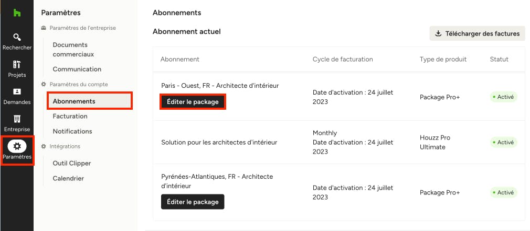This screenshot has width=530, height=231.
Task: Go to Projets in sidebar
Action: pos(17,64)
